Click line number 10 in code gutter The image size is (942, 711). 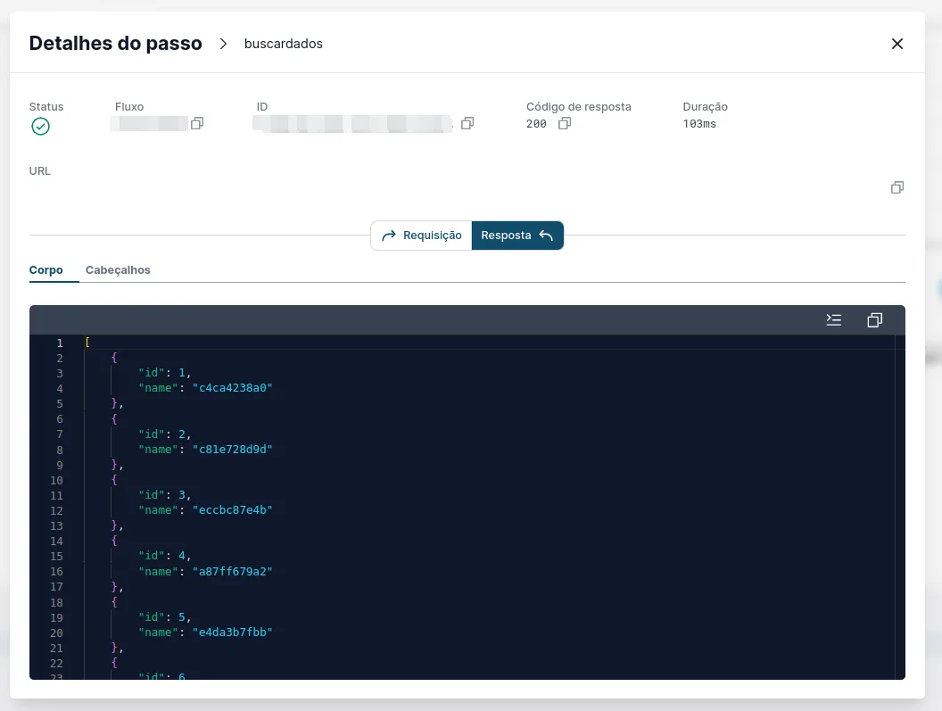point(56,480)
